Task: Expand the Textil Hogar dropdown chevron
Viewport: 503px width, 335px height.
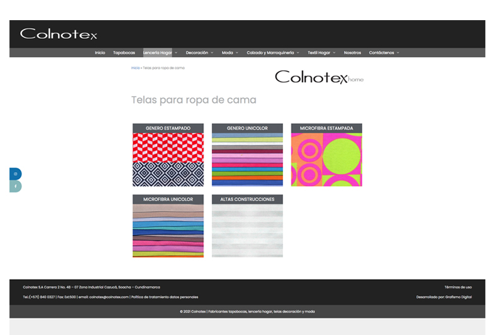Action: click(334, 53)
